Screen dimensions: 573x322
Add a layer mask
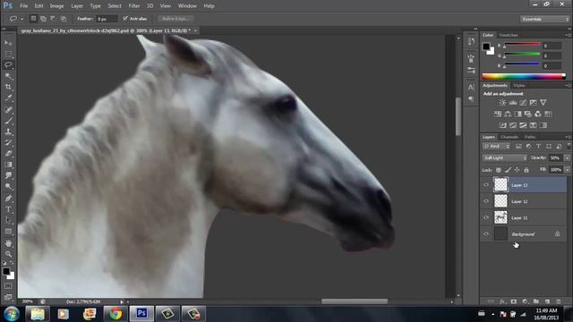[x=514, y=301]
